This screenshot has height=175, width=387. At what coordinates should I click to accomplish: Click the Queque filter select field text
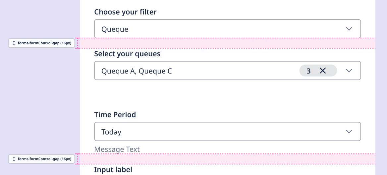click(x=115, y=29)
